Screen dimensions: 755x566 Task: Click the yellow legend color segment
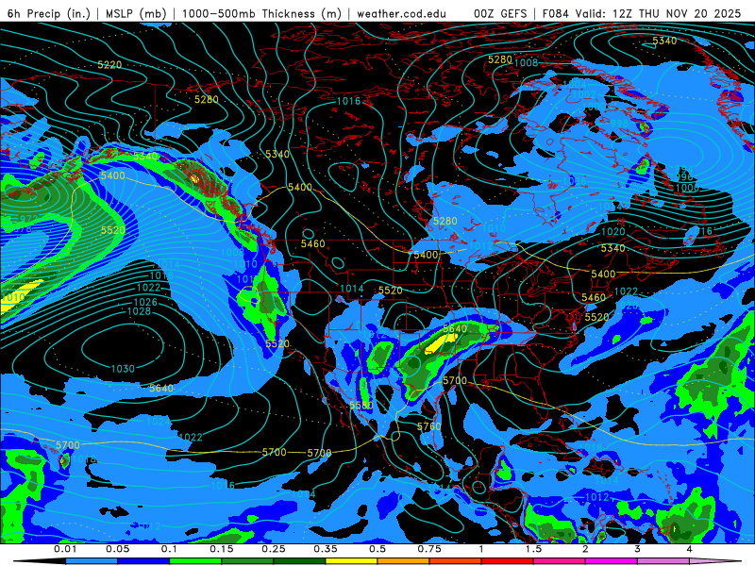[351, 561]
